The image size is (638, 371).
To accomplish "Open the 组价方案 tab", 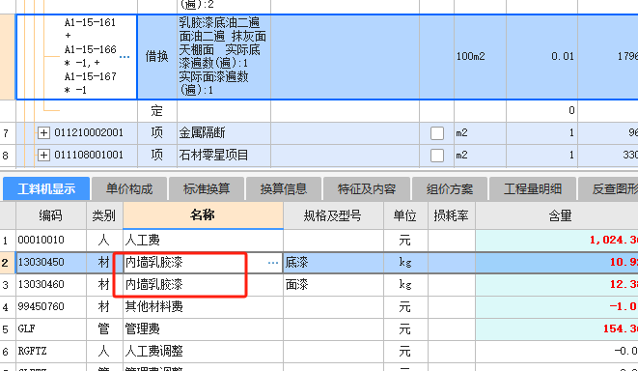I will click(x=450, y=188).
